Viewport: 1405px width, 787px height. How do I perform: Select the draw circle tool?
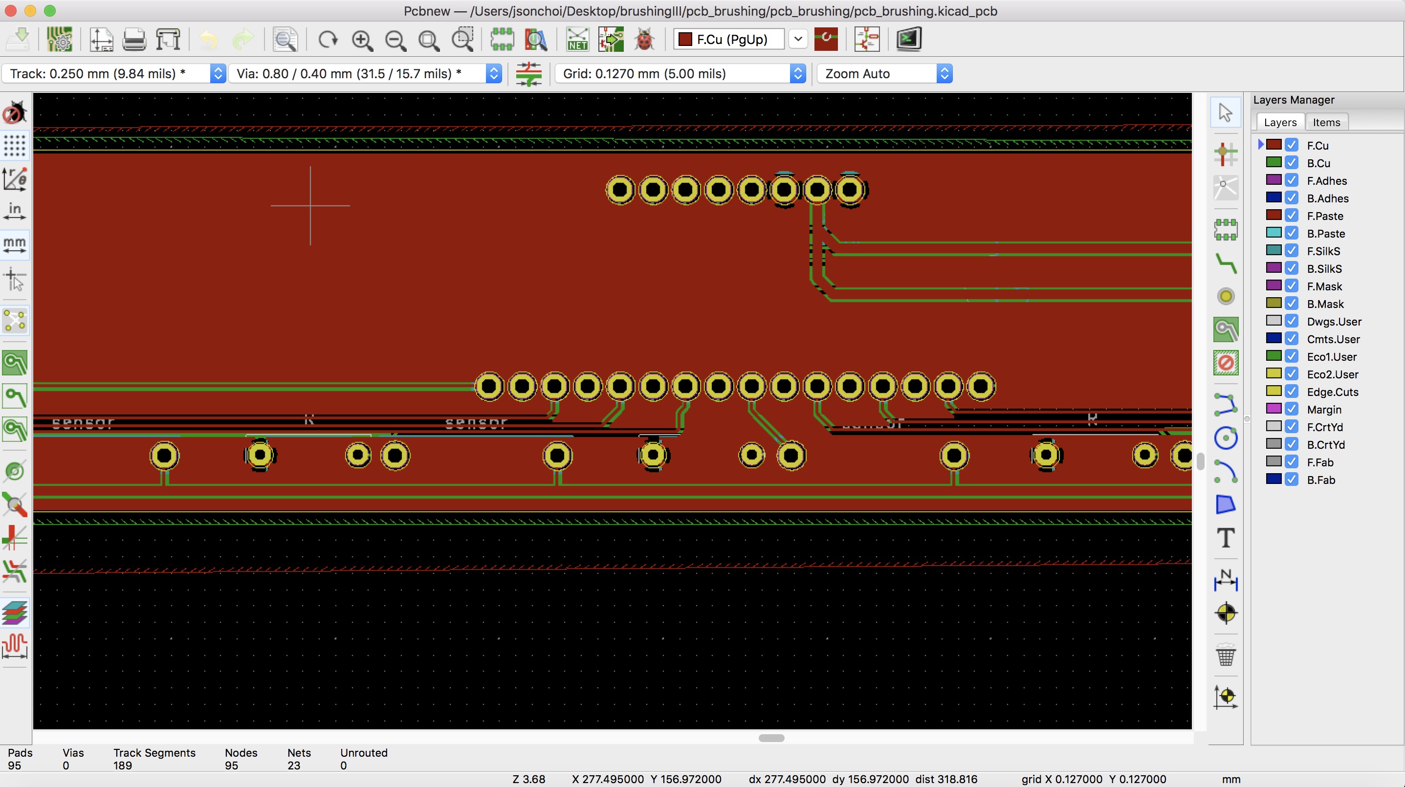pyautogui.click(x=1226, y=438)
